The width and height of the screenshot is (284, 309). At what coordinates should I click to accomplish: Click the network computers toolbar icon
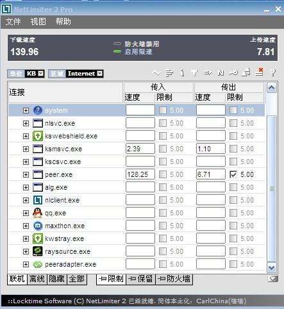pyautogui.click(x=246, y=72)
